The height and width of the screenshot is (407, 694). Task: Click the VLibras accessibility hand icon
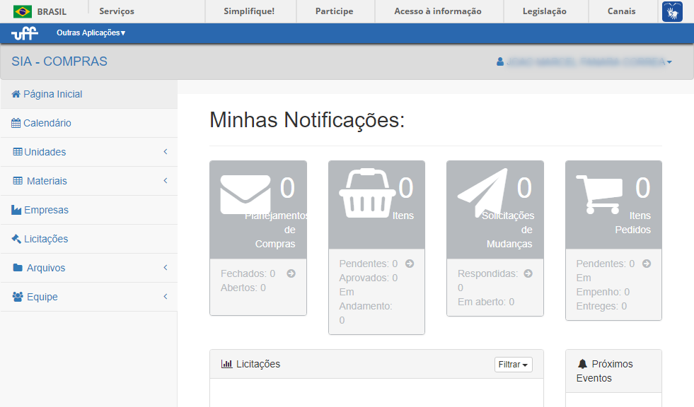(671, 11)
